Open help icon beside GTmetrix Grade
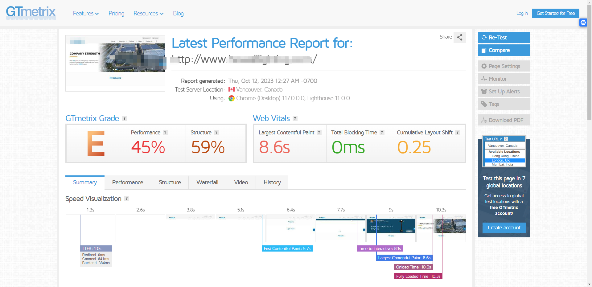This screenshot has height=287, width=592. point(125,119)
